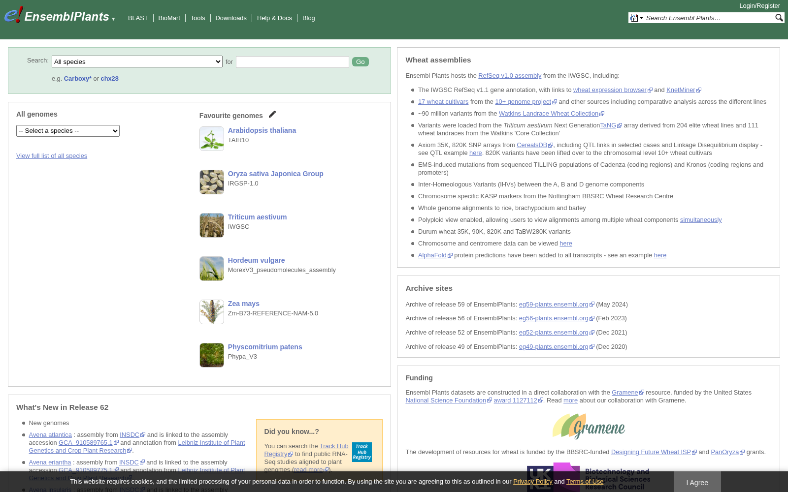
Task: Open eg59-plants.ensembl.org archive link
Action: [557, 305]
